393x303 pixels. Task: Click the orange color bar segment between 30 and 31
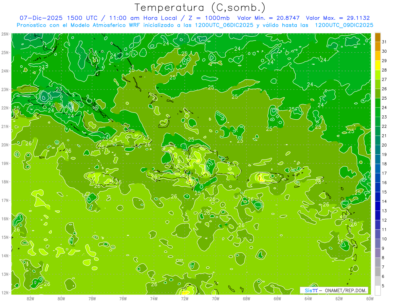coord(378,47)
